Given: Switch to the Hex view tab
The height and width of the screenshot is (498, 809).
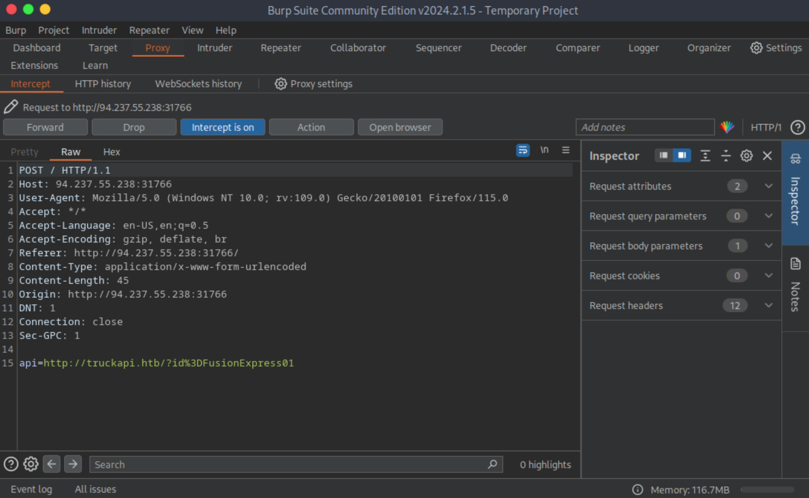Looking at the screenshot, I should click(112, 152).
